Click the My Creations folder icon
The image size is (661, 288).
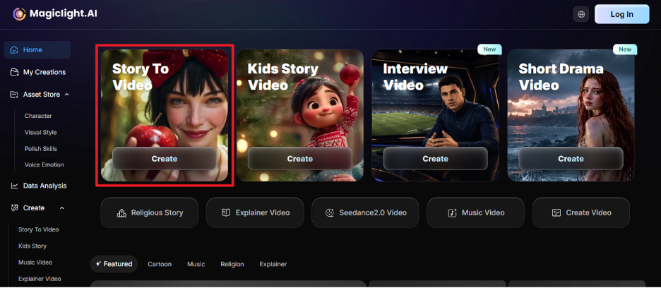(x=14, y=72)
